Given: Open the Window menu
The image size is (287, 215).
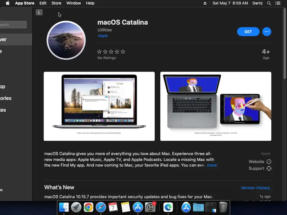Looking at the screenshot, I should pos(74,3).
